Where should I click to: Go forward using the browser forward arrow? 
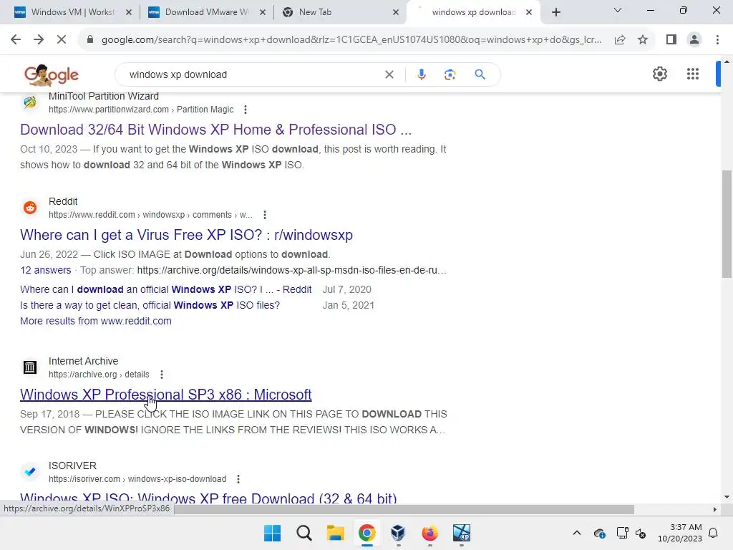(x=39, y=40)
